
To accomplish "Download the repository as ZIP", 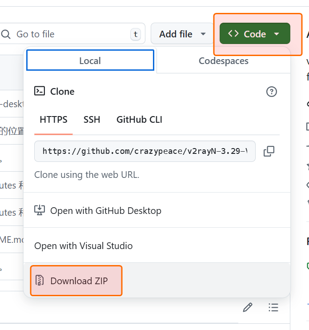I will tap(79, 281).
